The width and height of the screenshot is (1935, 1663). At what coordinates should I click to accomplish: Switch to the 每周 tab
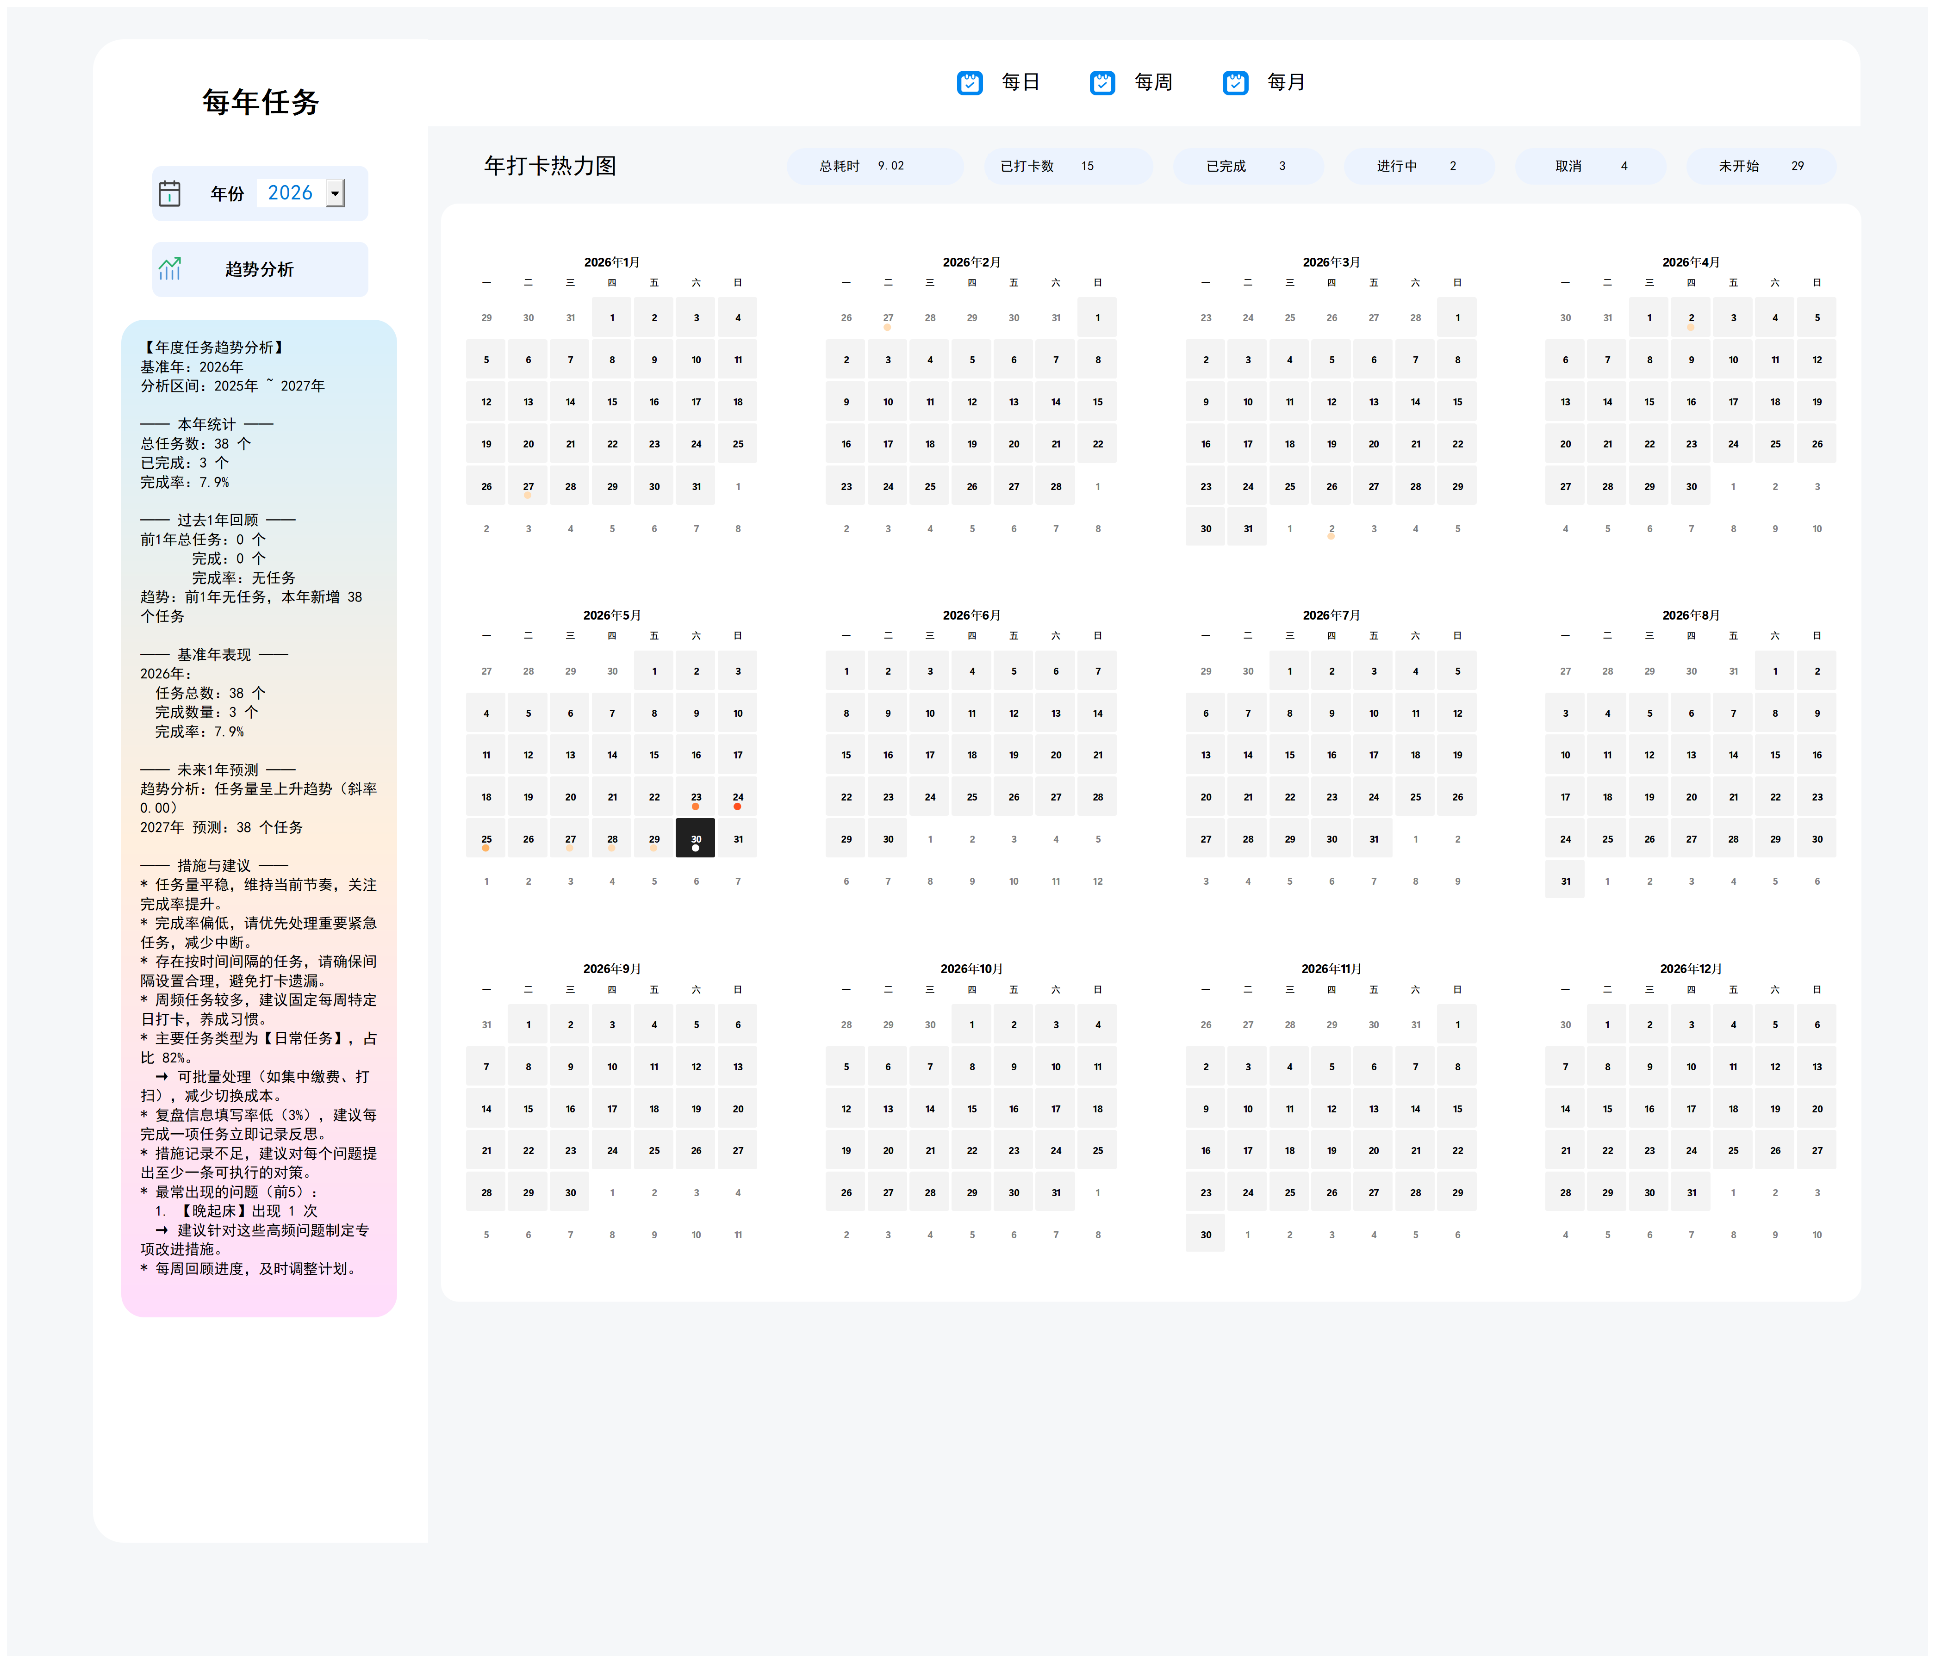pos(1152,82)
